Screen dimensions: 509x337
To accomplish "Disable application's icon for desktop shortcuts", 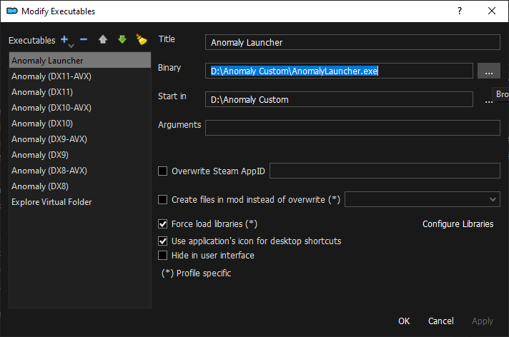I will tap(163, 241).
